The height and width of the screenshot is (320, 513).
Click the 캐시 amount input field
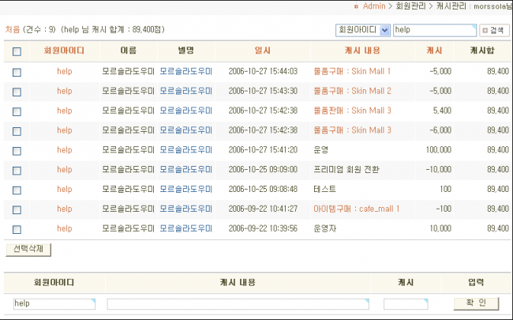[405, 303]
